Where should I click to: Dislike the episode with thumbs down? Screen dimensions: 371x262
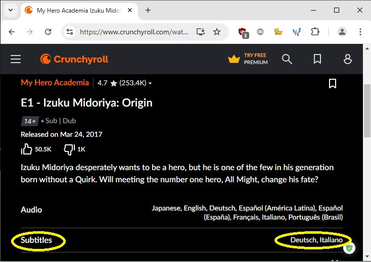click(x=69, y=149)
